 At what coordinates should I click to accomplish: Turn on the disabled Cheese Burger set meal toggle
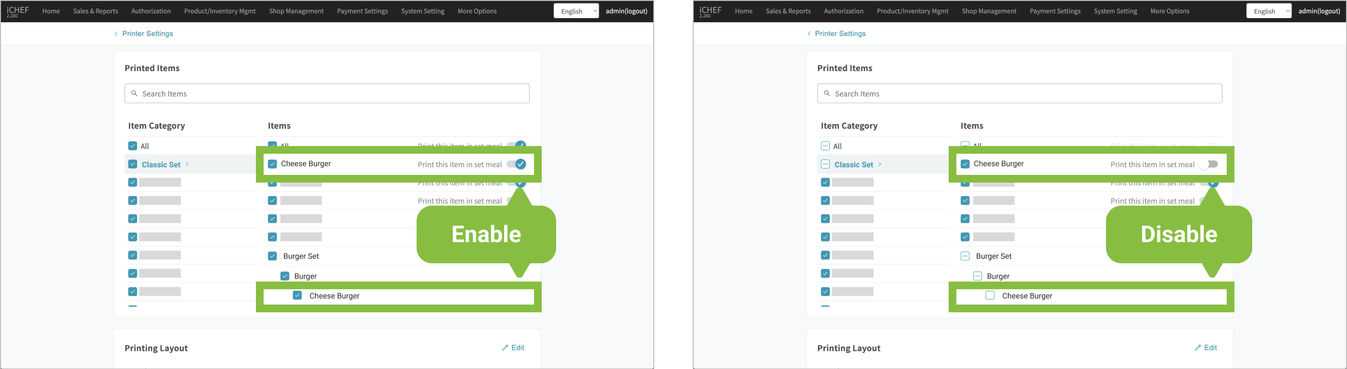(1209, 164)
